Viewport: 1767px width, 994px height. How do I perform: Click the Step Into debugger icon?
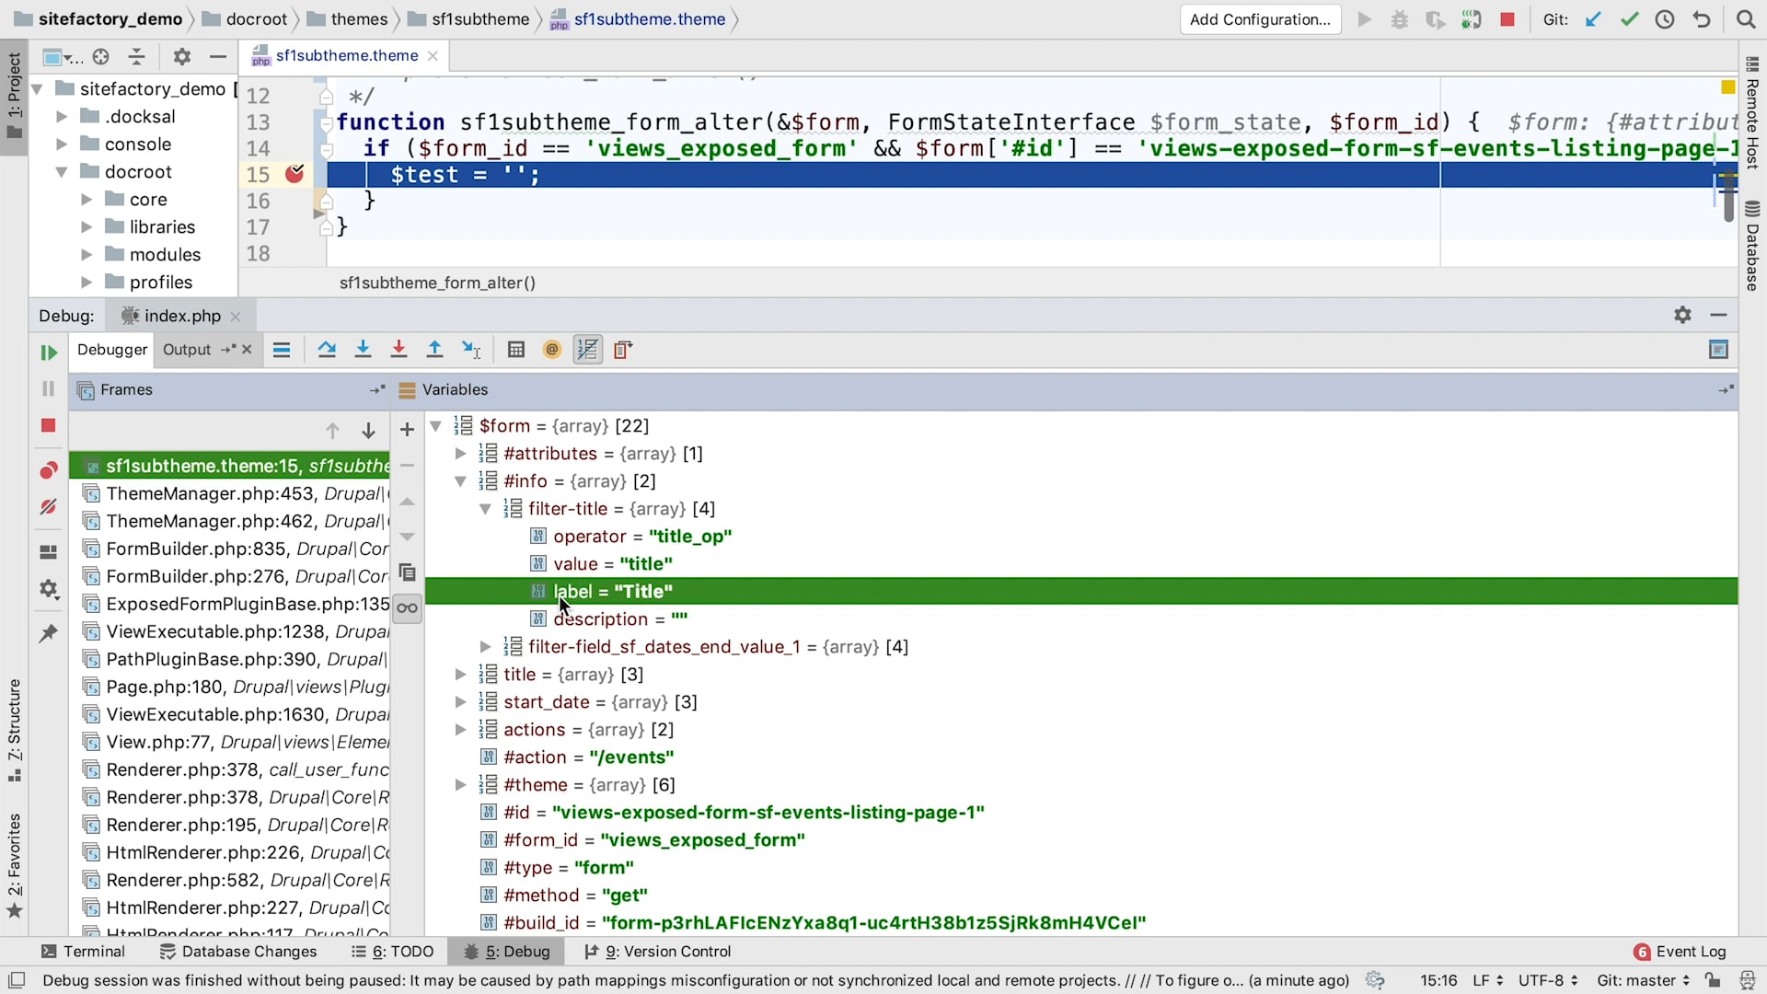click(x=363, y=350)
